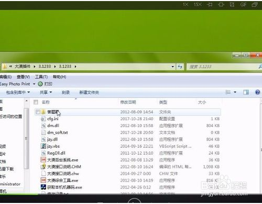Select 迅雷下载 in the navigation pane
The width and height of the screenshot is (262, 204).
pos(7,169)
